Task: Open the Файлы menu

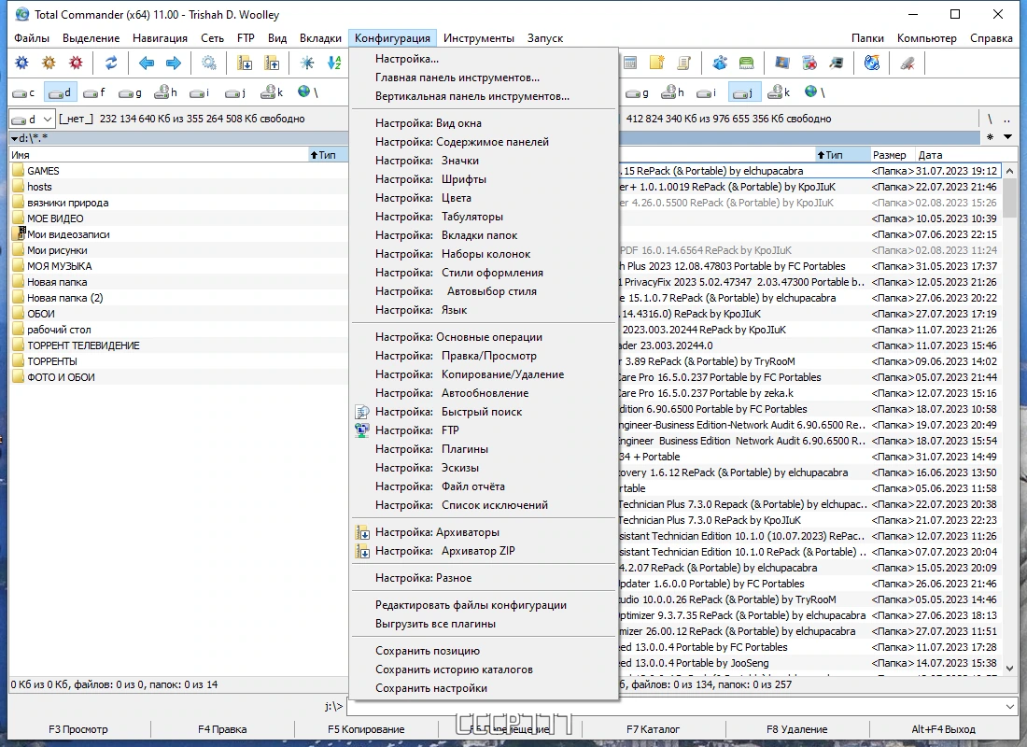Action: pos(32,38)
